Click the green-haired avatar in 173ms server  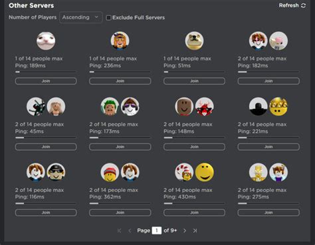[110, 106]
